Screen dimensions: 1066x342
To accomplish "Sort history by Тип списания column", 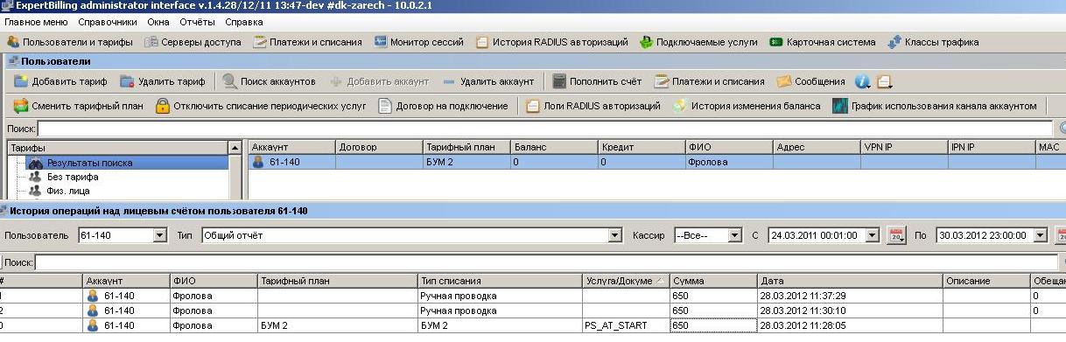I will click(x=500, y=281).
